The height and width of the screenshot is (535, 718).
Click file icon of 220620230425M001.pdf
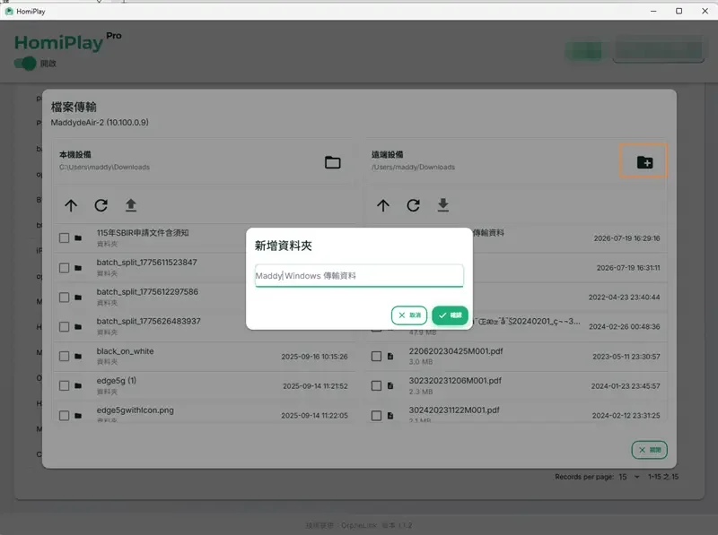tap(390, 356)
